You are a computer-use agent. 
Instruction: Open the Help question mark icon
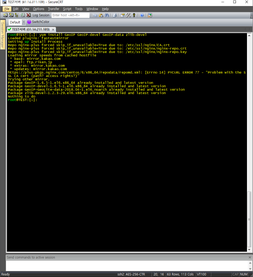(x=142, y=15)
